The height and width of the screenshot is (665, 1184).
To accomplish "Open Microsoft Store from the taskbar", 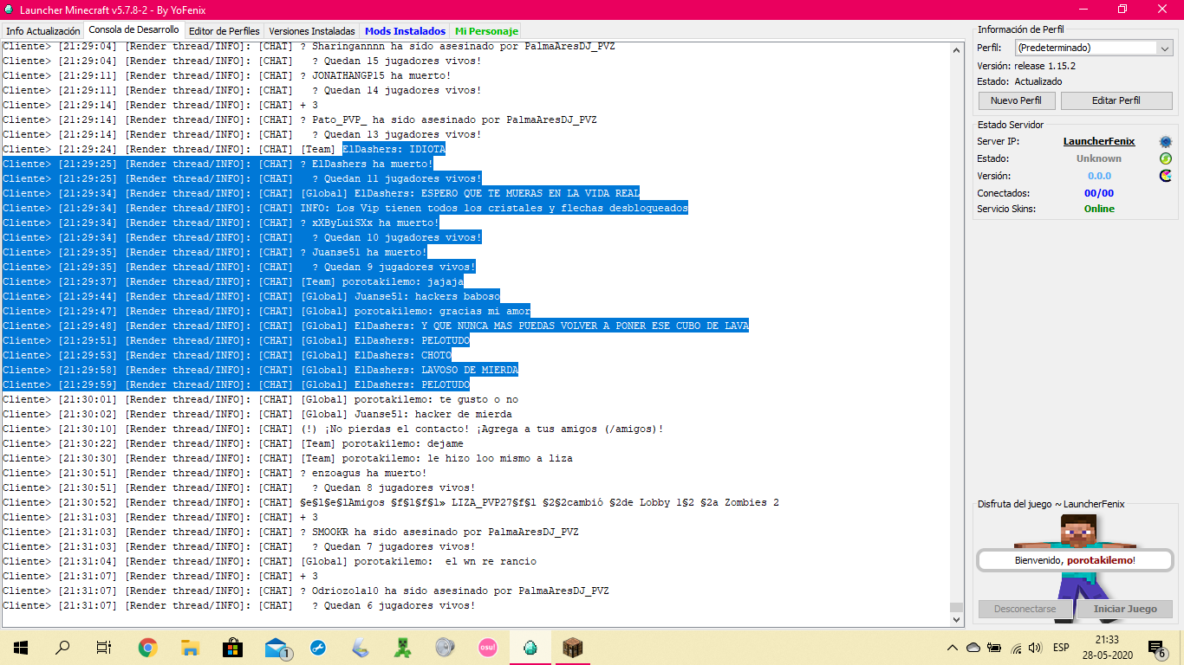I will [x=233, y=647].
